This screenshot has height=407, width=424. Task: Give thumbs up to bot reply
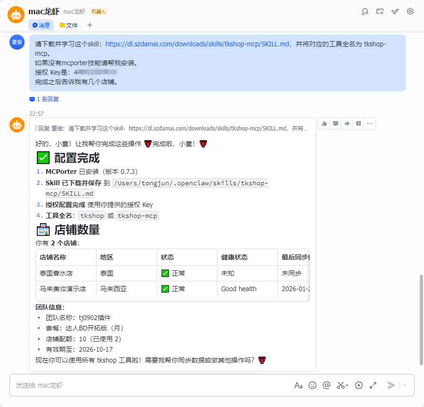324,123
